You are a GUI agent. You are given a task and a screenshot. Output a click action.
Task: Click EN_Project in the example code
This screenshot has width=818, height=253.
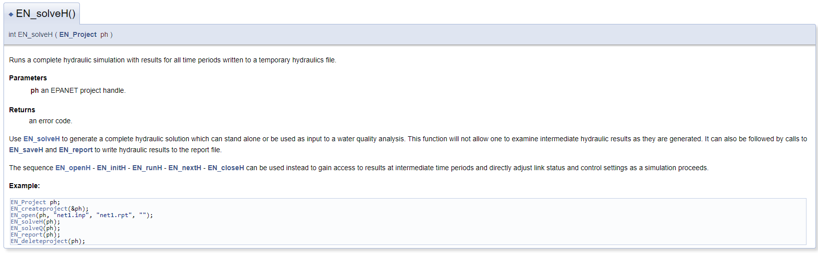click(28, 202)
